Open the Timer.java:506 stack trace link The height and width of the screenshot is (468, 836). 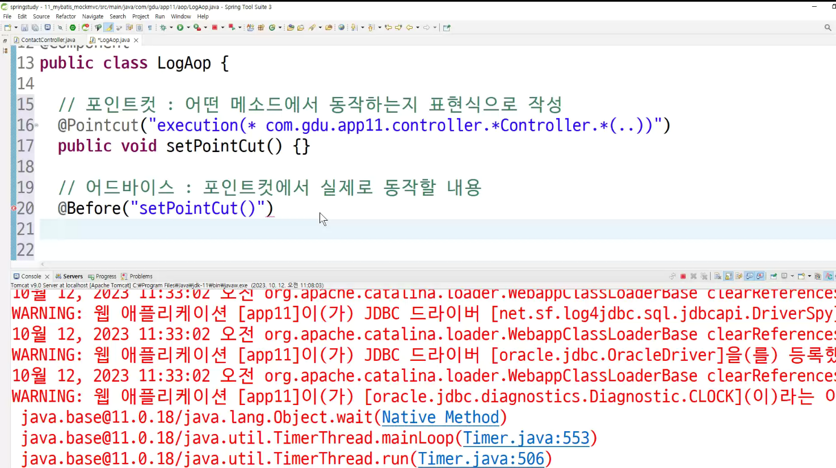coord(481,458)
